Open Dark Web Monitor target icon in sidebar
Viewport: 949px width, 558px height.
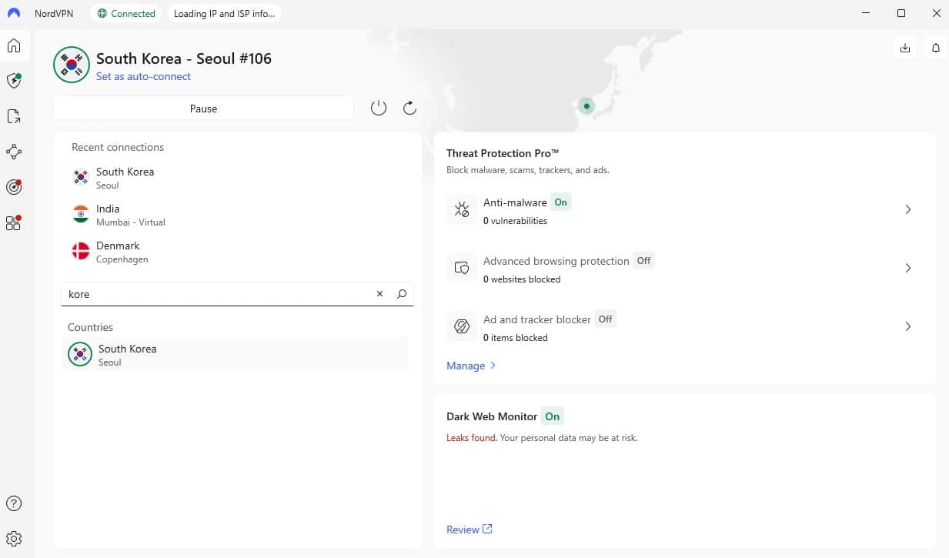tap(14, 187)
